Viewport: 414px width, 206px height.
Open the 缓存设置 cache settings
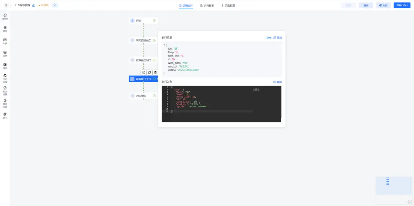5,103
